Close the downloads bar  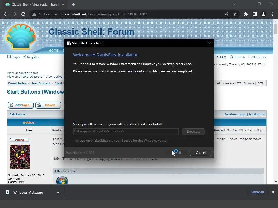(273, 192)
